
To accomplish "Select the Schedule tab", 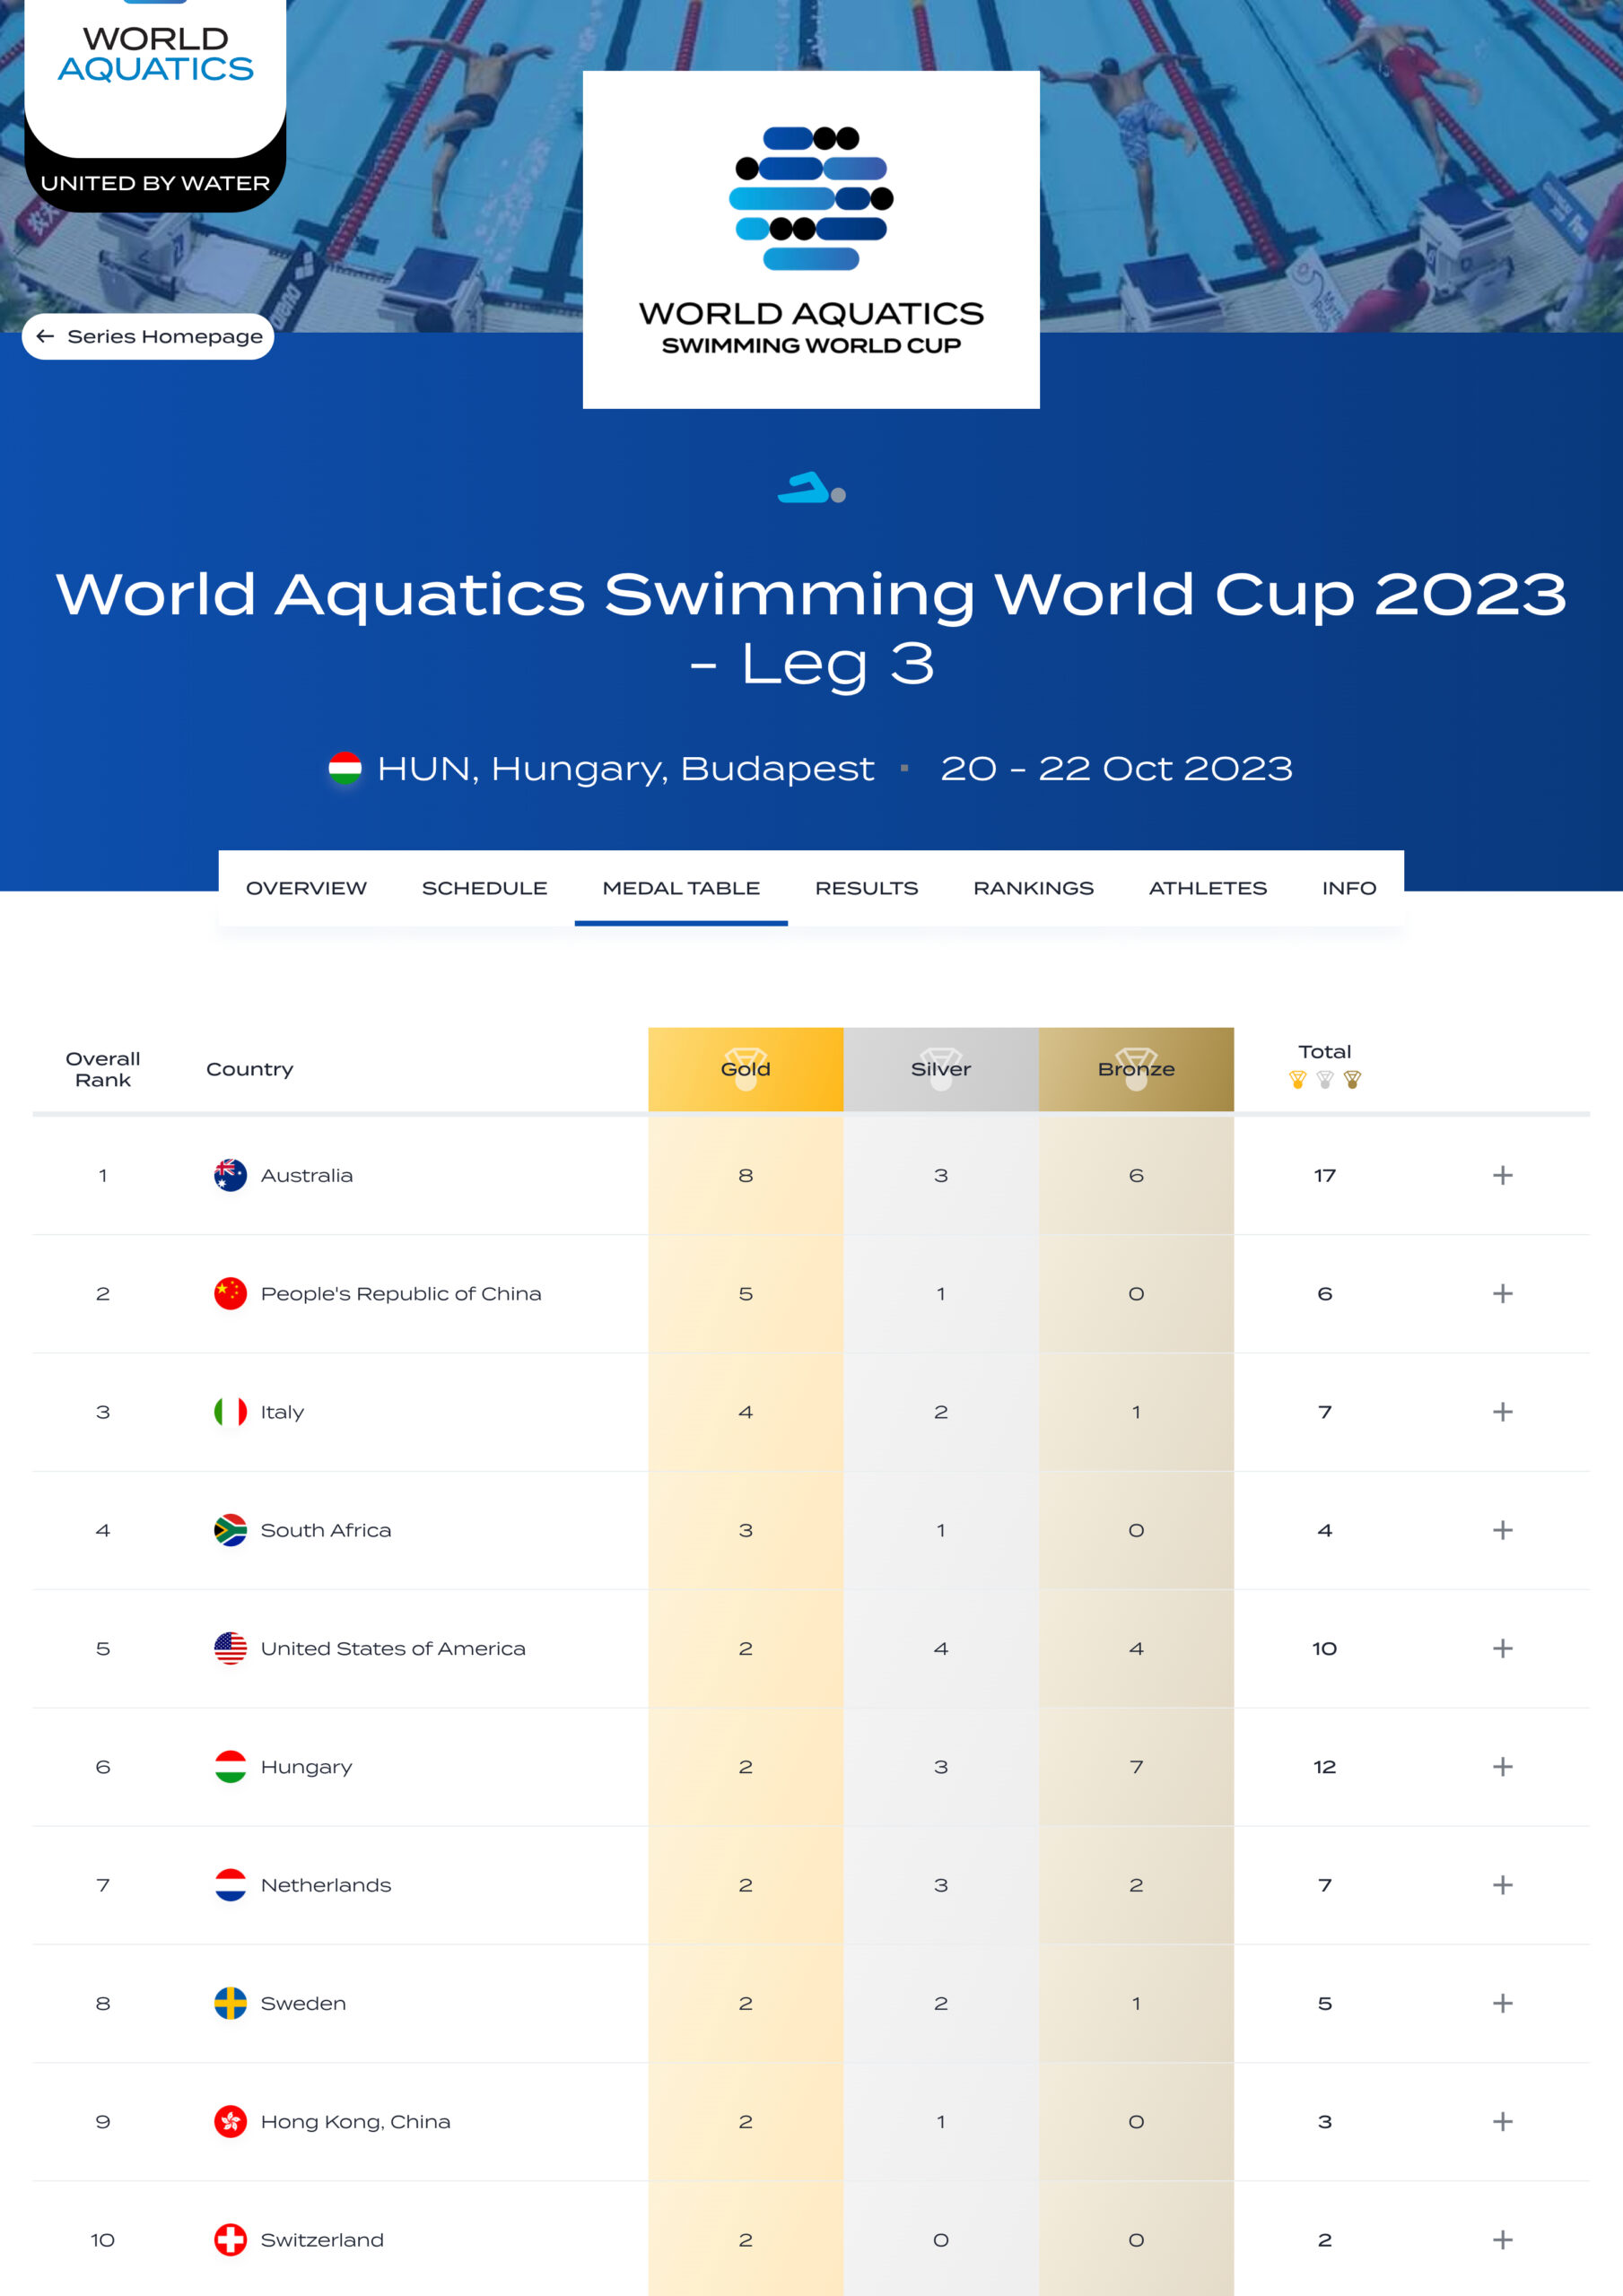I will point(484,888).
